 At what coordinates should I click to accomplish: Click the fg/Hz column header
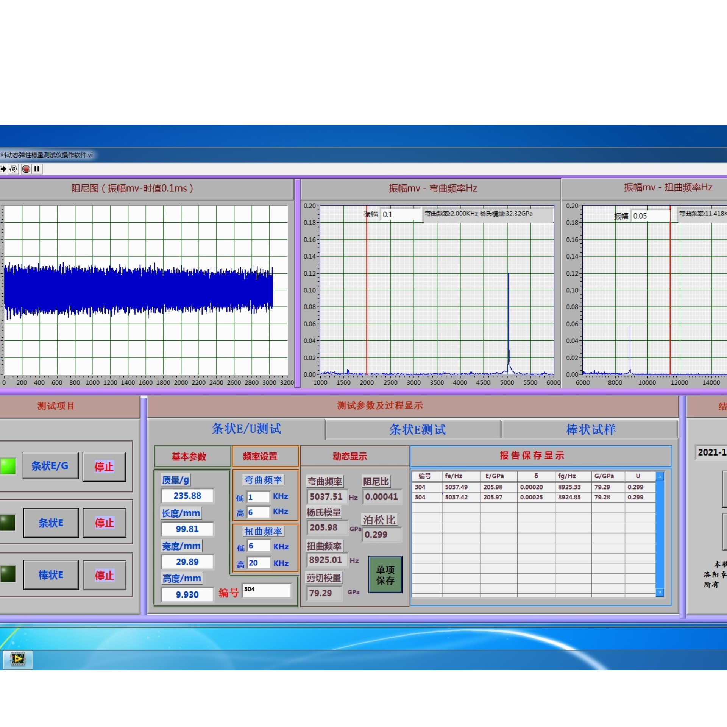pyautogui.click(x=573, y=476)
